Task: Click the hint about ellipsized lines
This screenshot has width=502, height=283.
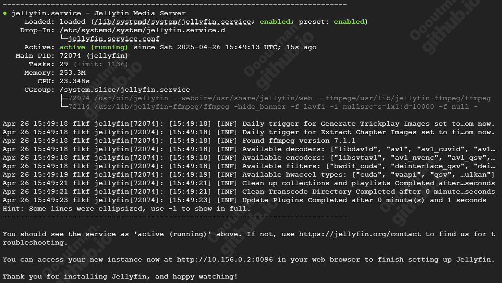Action: point(127,208)
